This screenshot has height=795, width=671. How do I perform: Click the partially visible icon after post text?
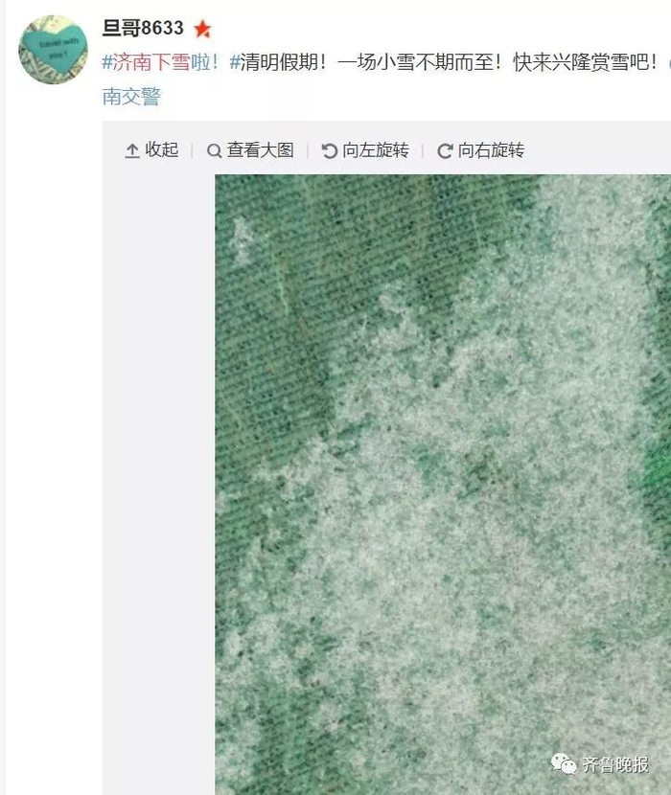(x=669, y=63)
